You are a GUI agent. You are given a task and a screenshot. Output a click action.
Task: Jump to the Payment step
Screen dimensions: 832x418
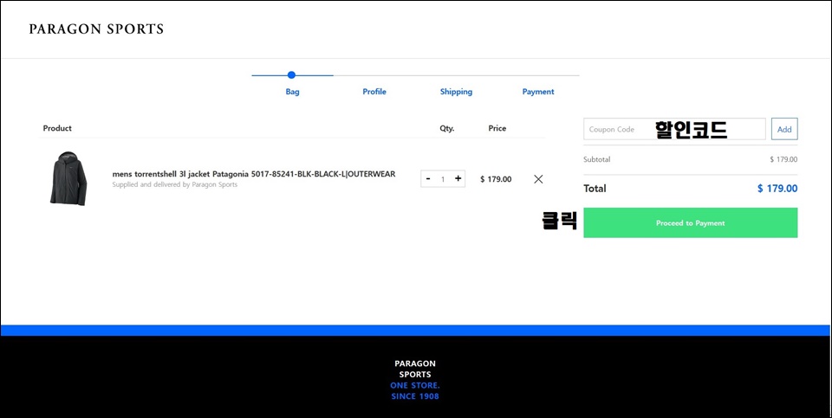click(538, 92)
